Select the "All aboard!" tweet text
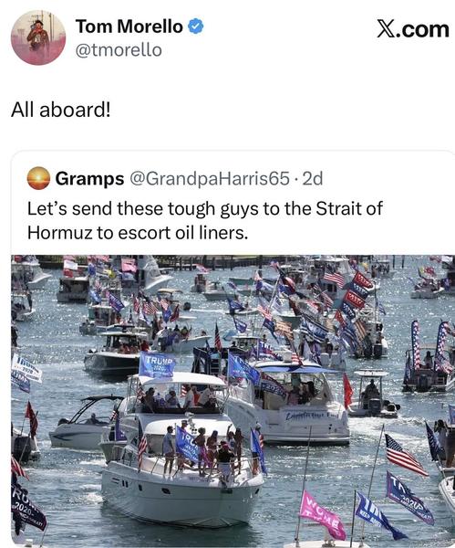455x548 pixels. click(61, 110)
